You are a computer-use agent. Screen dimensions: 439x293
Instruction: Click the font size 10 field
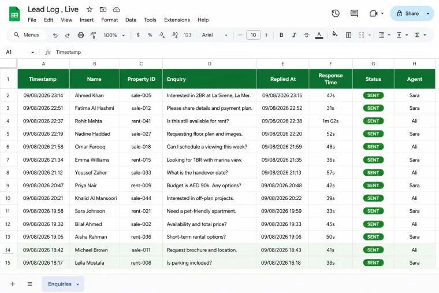click(253, 35)
